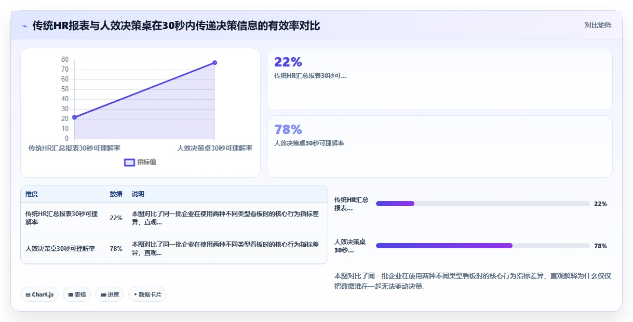The image size is (633, 322).
Task: Click the 进度 tag
Action: [x=110, y=294]
